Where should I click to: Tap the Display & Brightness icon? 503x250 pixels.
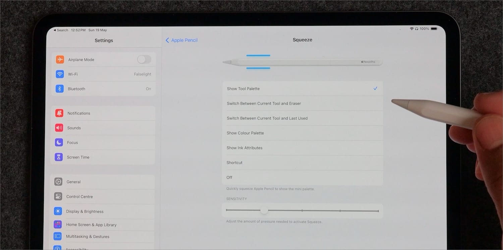tap(58, 211)
